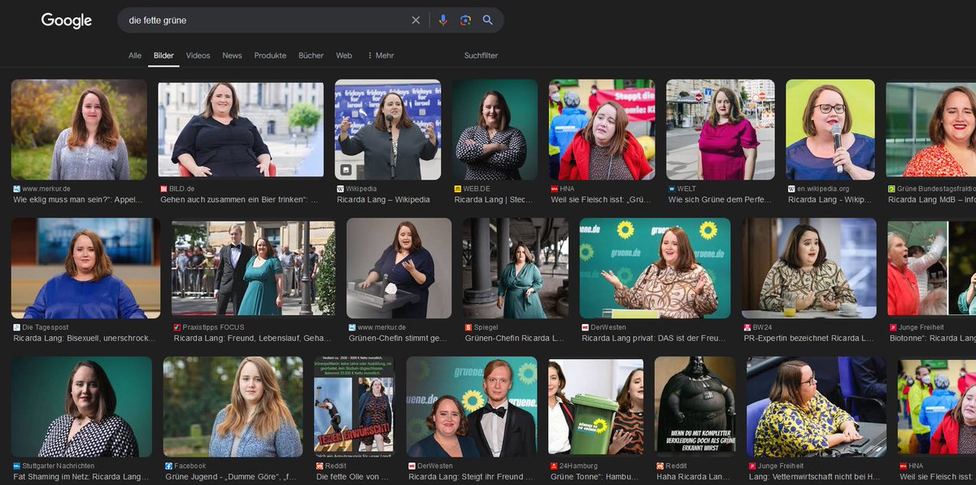Click the BILD.de favicon
Viewport: 976px width, 485px height.
coord(163,188)
